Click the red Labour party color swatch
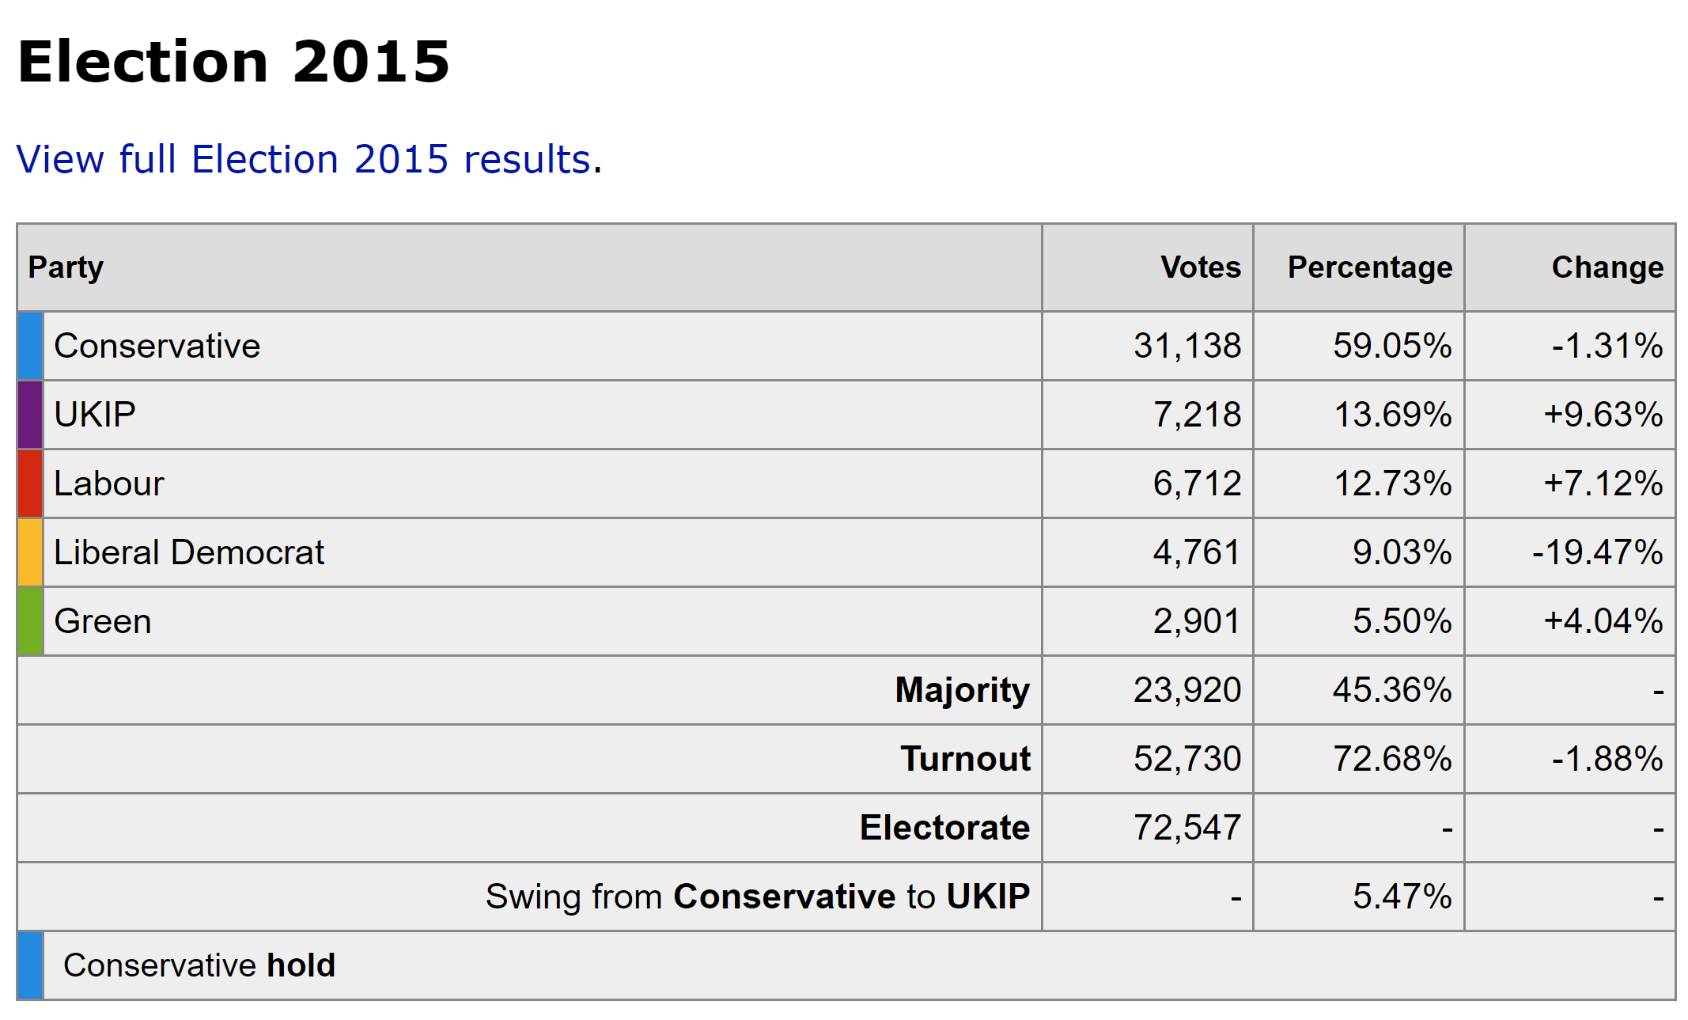 click(30, 483)
